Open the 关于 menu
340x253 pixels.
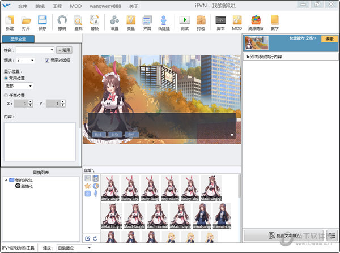tap(134, 6)
